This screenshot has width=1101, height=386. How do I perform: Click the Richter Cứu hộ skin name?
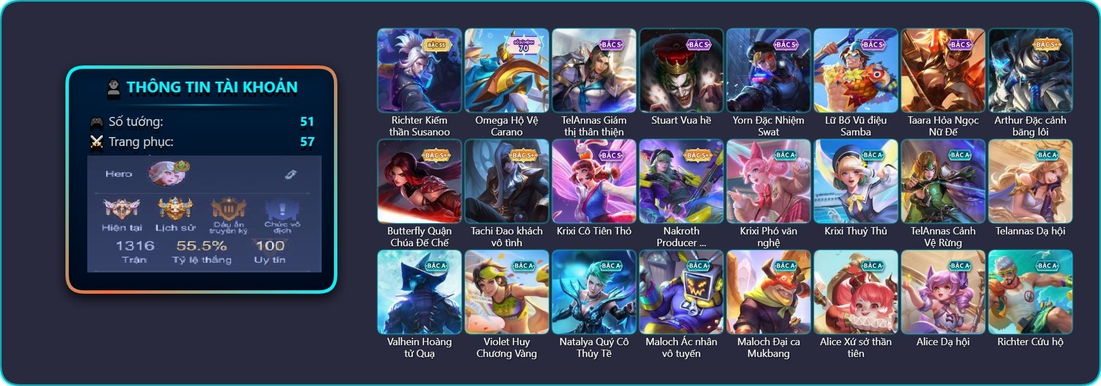[1031, 342]
